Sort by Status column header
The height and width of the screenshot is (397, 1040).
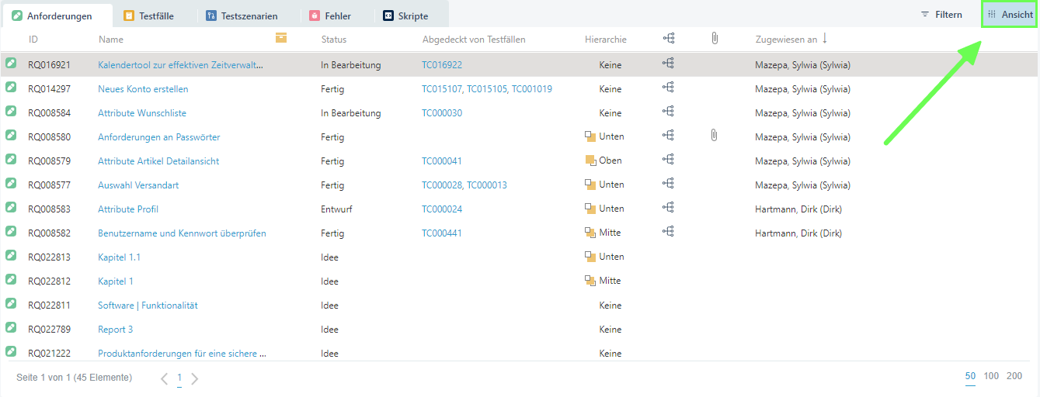[334, 40]
